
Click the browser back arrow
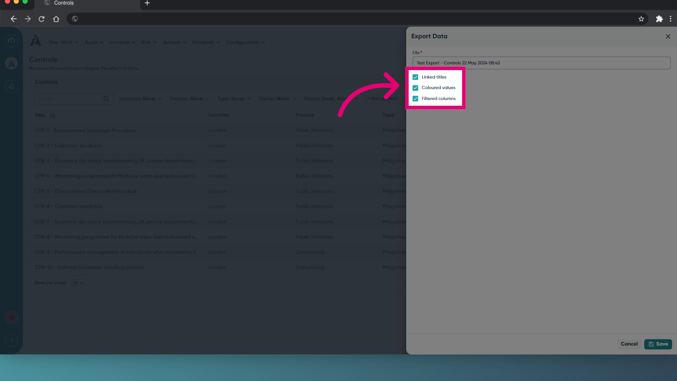click(14, 19)
